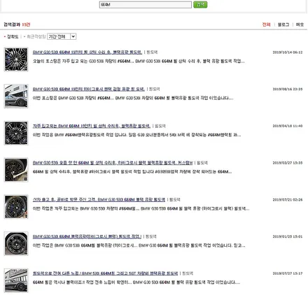Open wheel thumbnail of the 2019/07/21 post
308x295 pixels.
(16, 207)
